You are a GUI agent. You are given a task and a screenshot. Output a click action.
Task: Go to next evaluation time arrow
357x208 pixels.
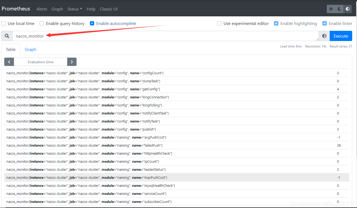click(72, 62)
